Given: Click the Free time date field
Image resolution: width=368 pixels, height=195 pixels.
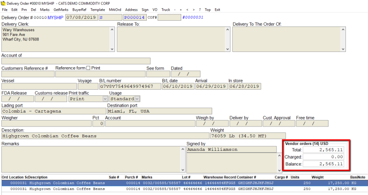Looking at the screenshot, I should coord(312,123).
